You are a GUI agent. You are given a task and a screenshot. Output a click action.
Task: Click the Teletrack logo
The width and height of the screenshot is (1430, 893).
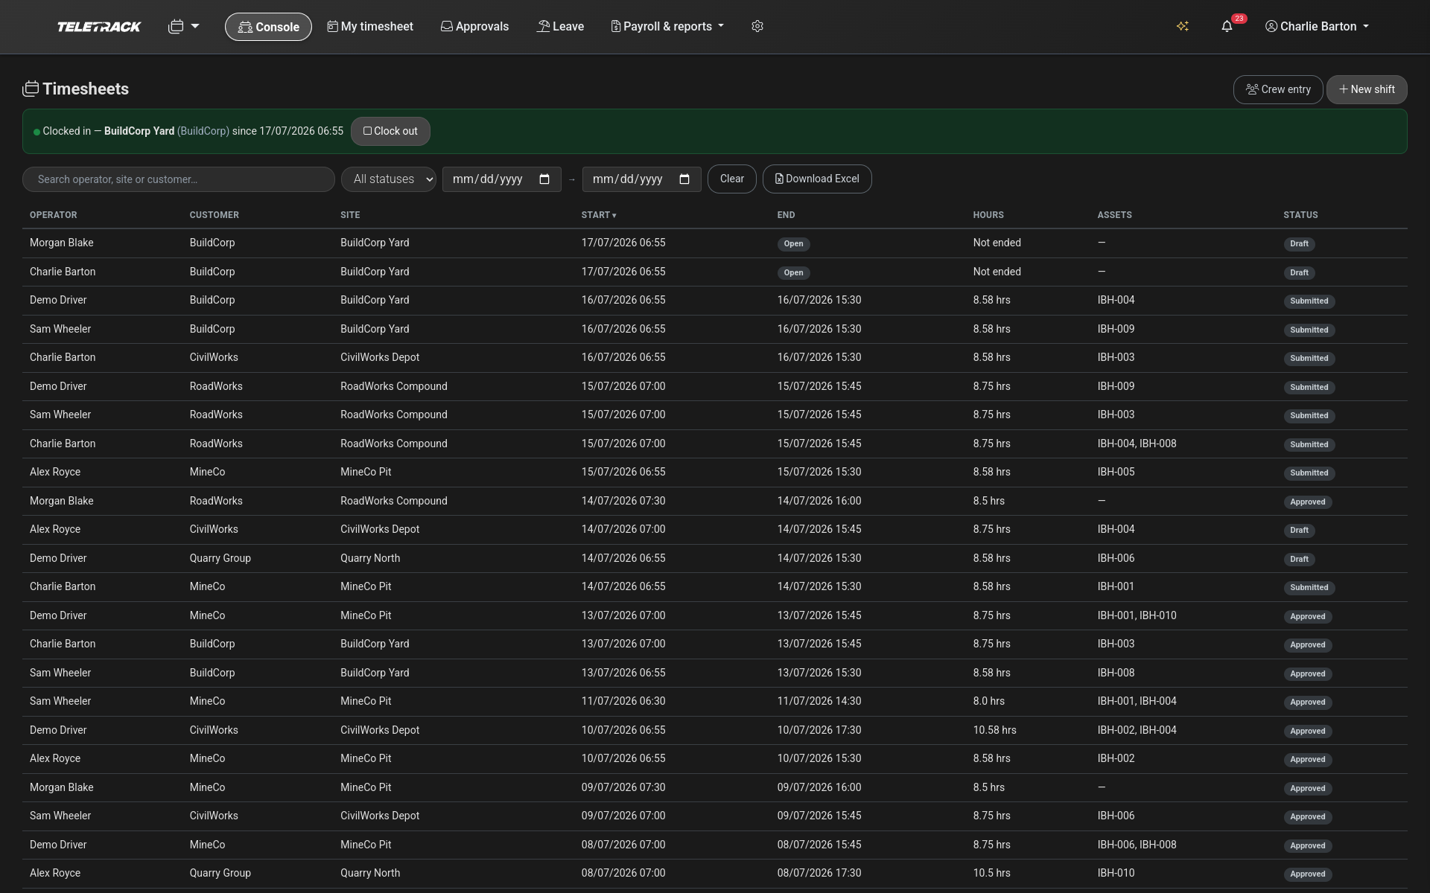tap(99, 27)
